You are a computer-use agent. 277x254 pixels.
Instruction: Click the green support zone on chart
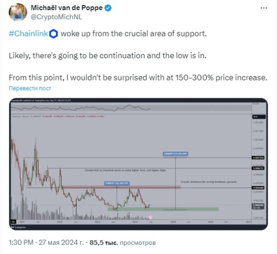click(162, 209)
